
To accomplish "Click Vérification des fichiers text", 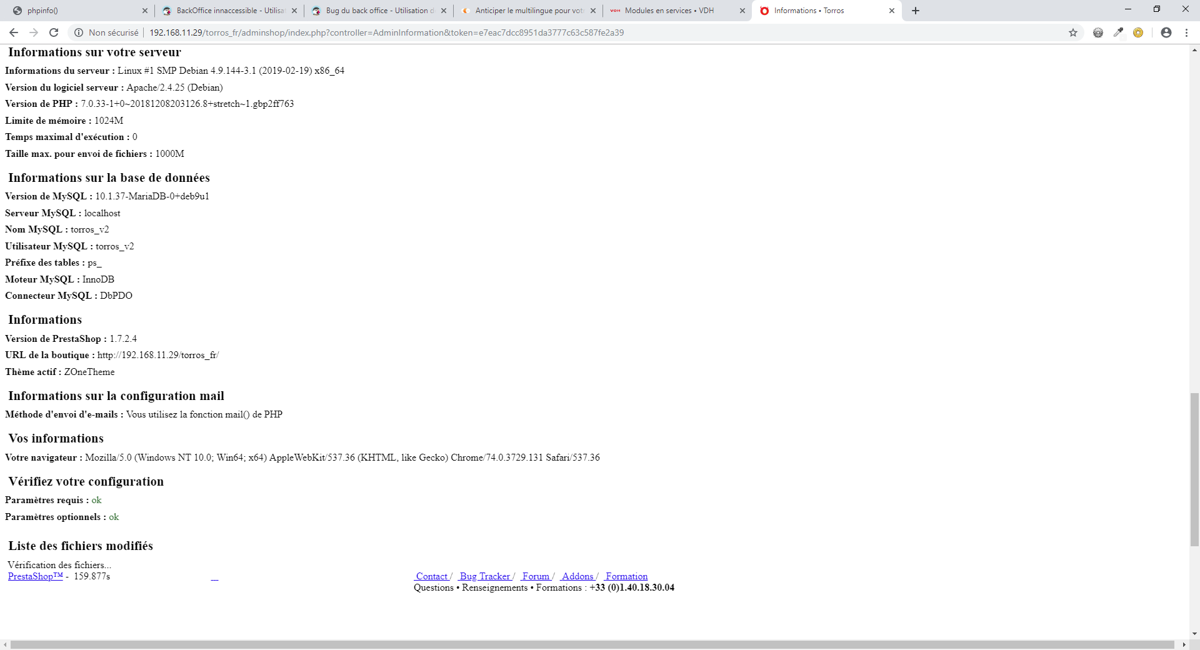I will tap(59, 565).
